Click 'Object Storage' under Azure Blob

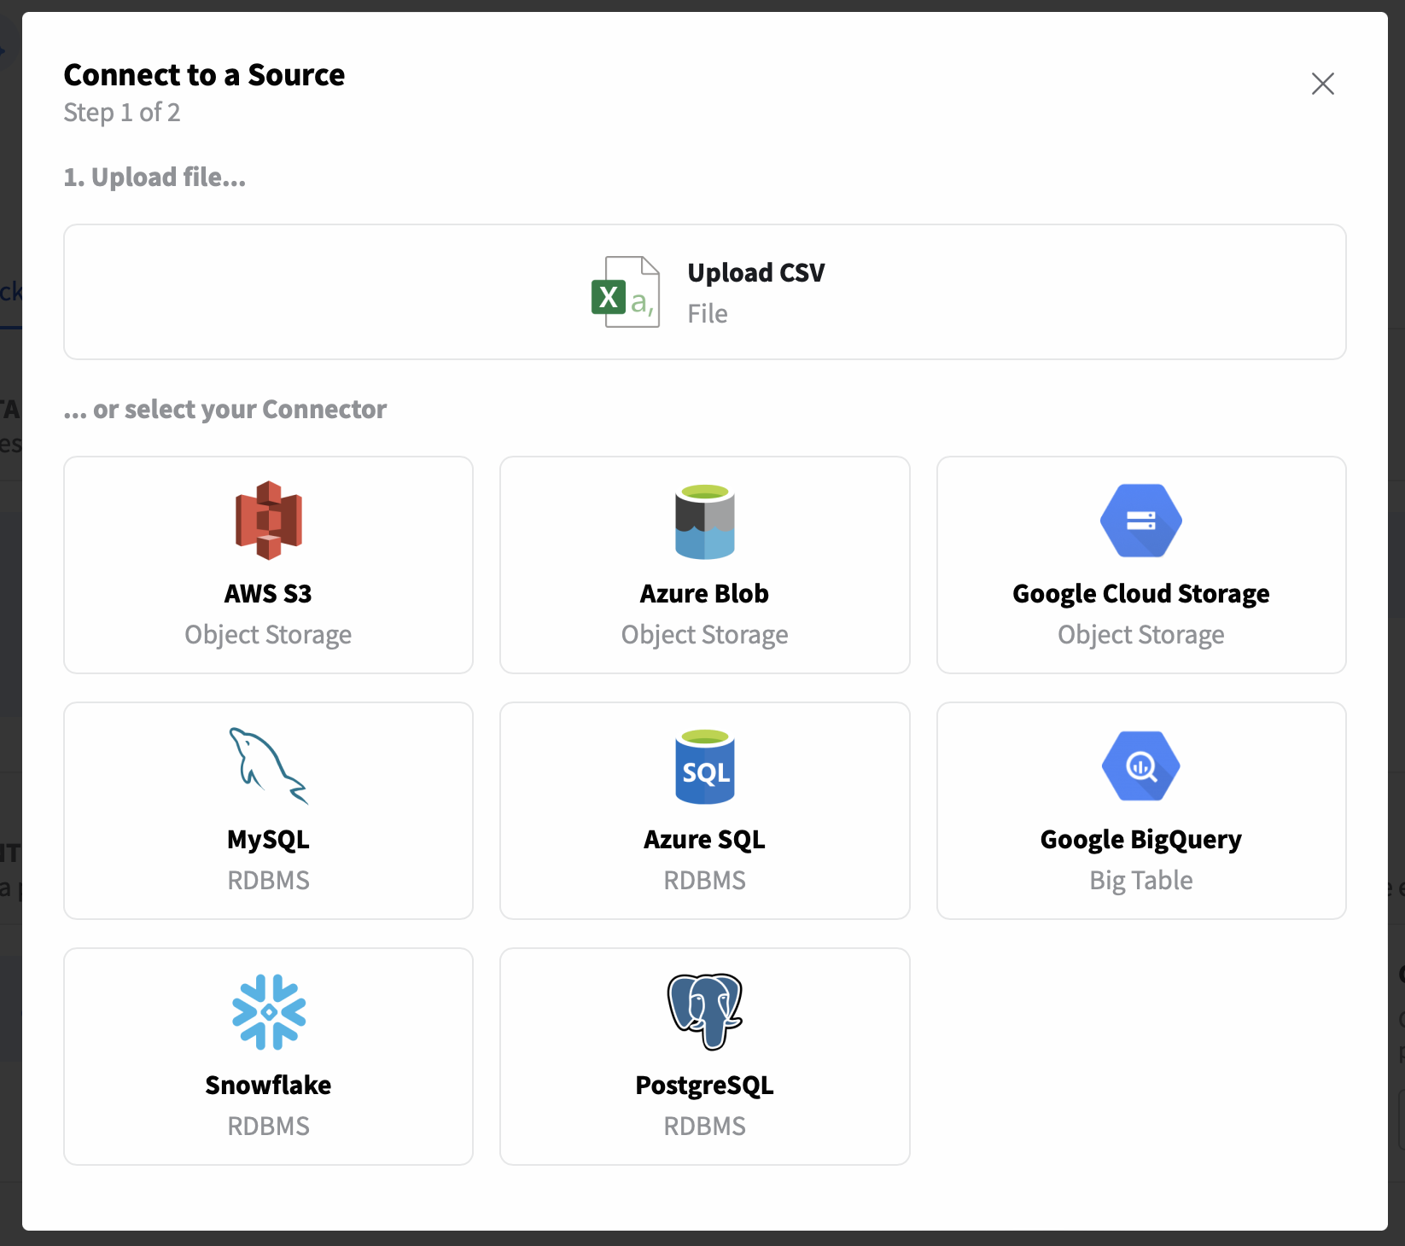point(705,635)
